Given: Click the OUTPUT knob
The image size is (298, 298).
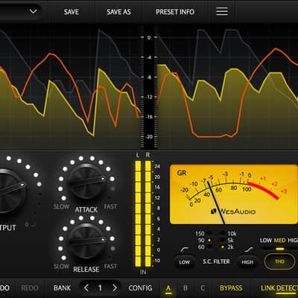Looking at the screenshot, I should click(10, 190).
